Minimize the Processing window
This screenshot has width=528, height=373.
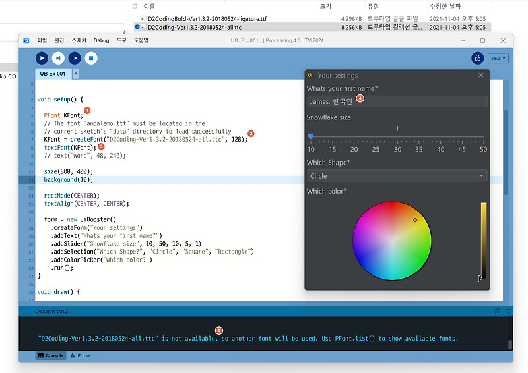pos(463,40)
